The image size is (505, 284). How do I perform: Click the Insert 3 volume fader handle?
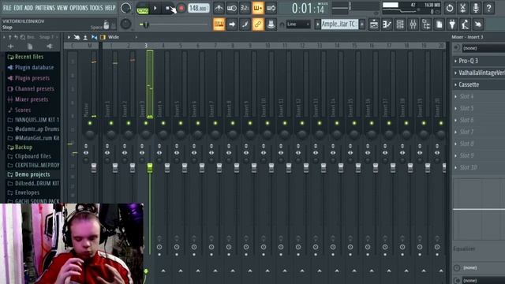click(150, 167)
